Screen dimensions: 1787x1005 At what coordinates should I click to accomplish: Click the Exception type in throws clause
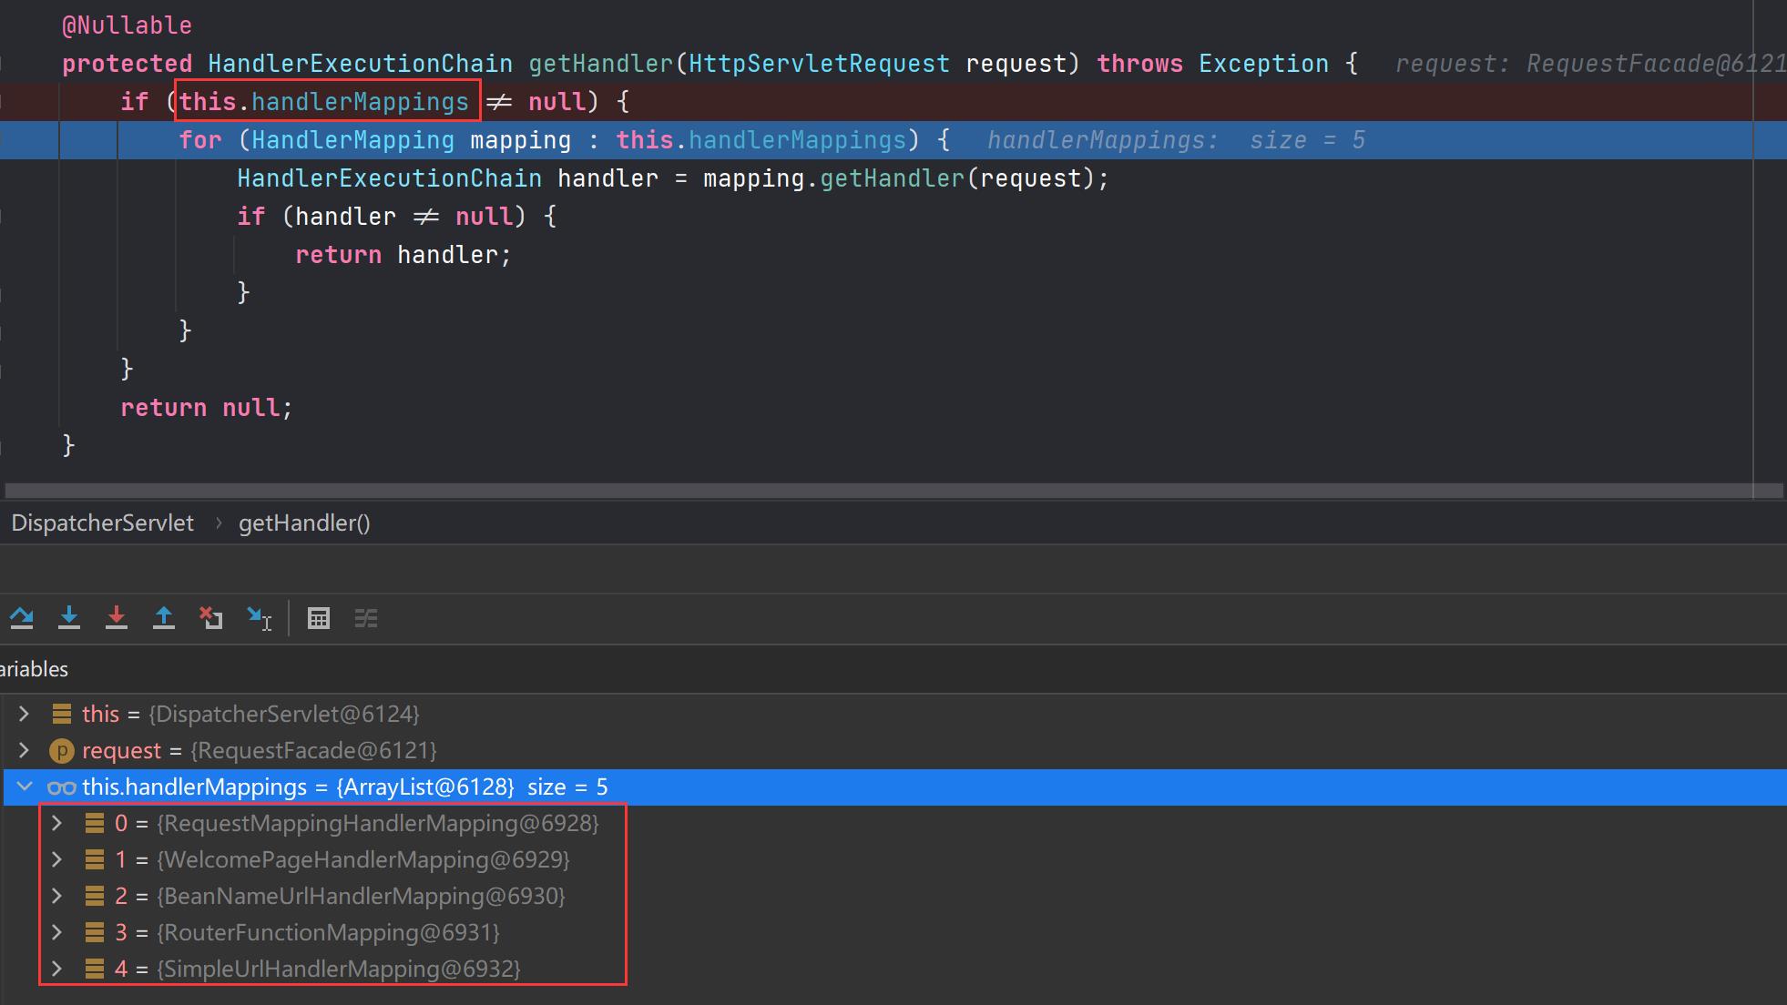click(1263, 64)
